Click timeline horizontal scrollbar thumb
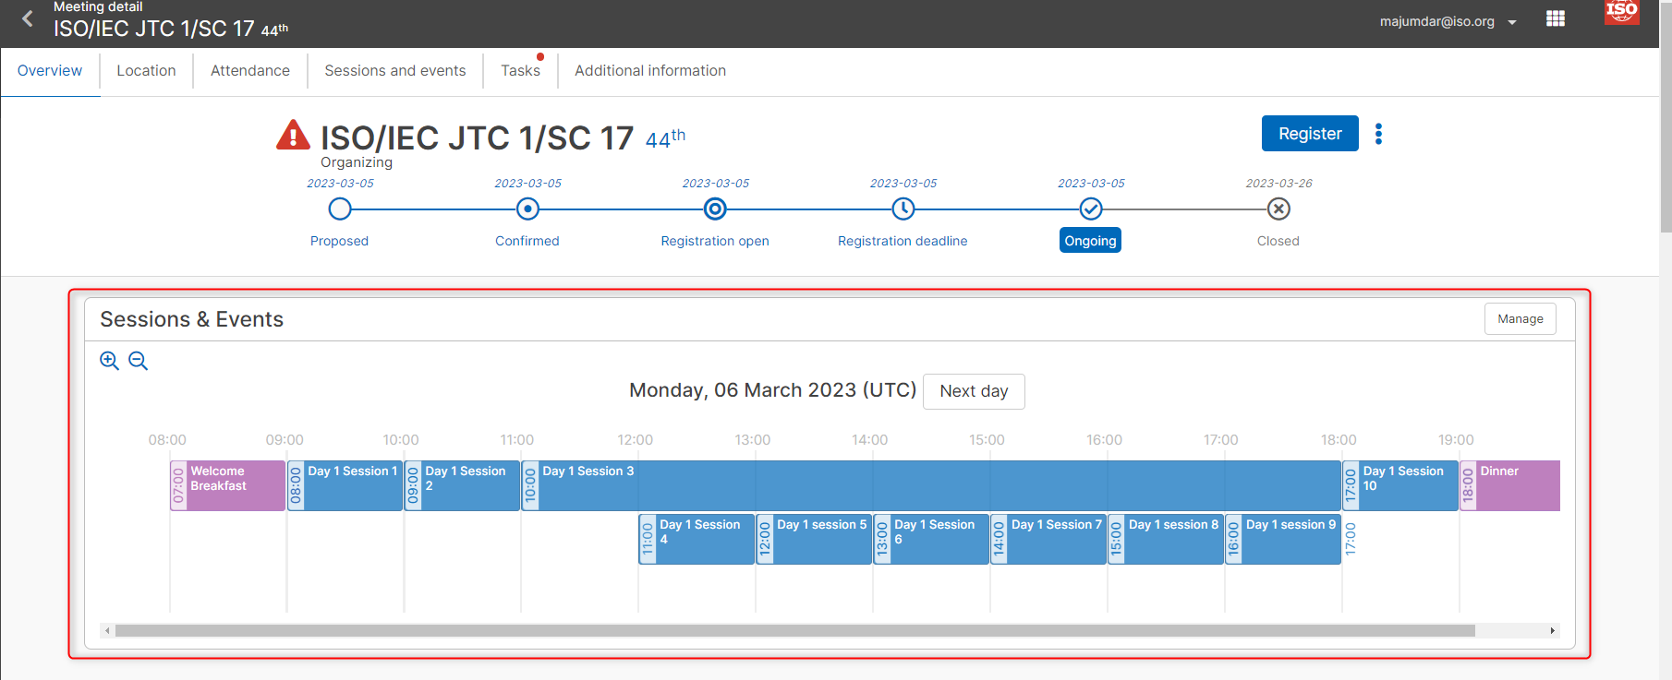 point(795,631)
